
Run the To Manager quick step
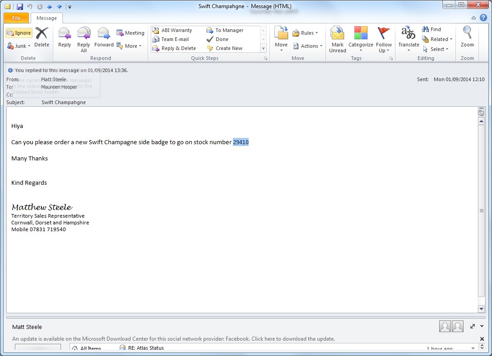[x=225, y=30]
